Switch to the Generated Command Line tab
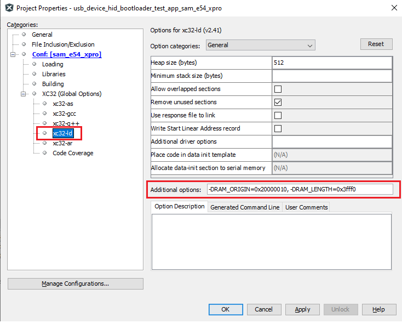 pyautogui.click(x=245, y=207)
